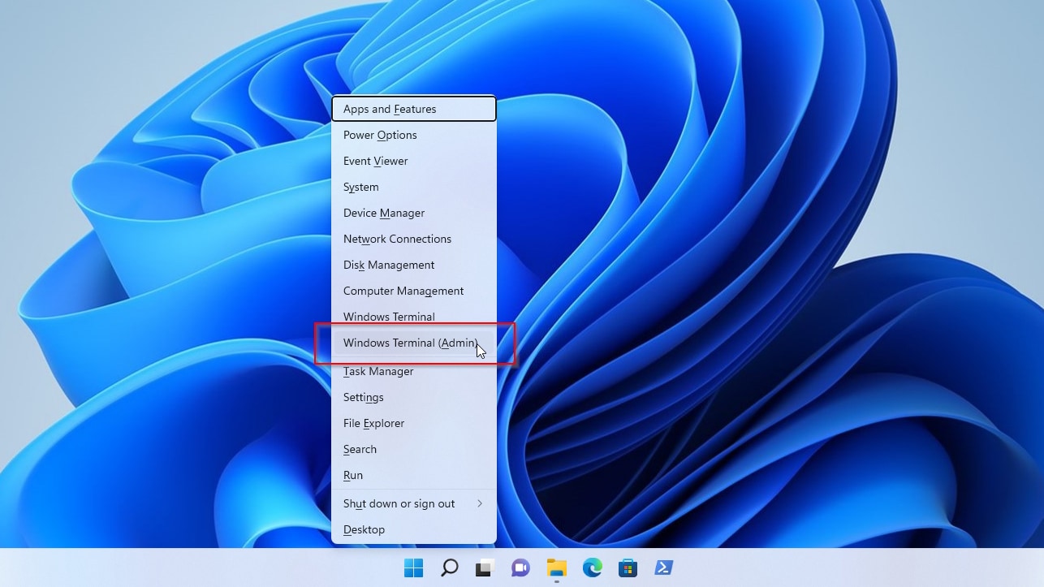
Task: Open Microsoft Store taskbar icon
Action: point(628,568)
